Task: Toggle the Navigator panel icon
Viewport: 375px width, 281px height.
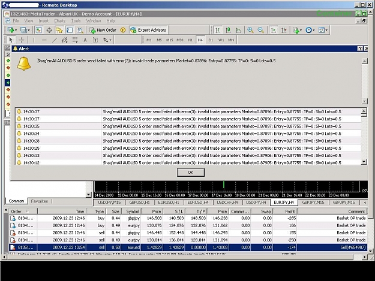Action: point(59,30)
